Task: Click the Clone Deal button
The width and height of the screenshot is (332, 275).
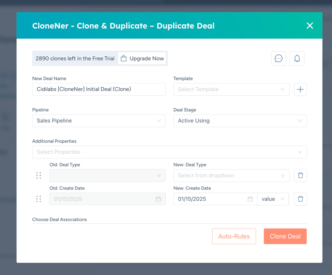Action: (285, 237)
